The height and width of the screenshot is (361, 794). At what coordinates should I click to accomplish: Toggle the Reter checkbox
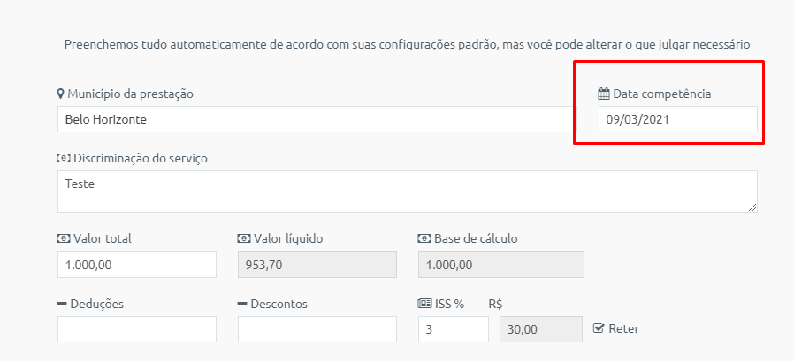coord(599,328)
